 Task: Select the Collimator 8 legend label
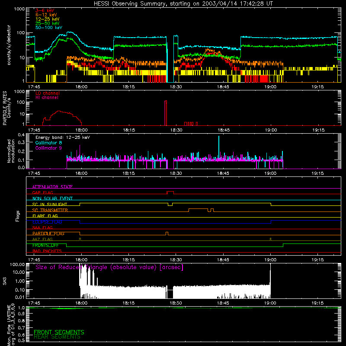48,143
